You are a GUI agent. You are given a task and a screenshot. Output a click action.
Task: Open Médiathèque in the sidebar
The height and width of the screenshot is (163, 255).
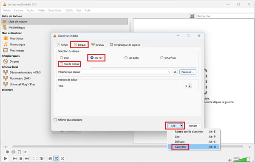point(17,28)
